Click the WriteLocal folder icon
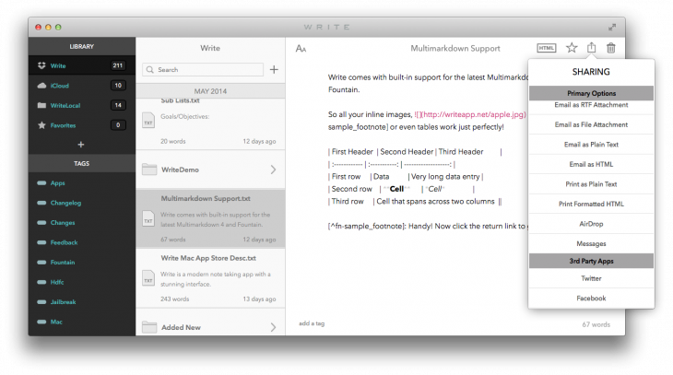Image resolution: width=673 pixels, height=375 pixels. pyautogui.click(x=41, y=105)
